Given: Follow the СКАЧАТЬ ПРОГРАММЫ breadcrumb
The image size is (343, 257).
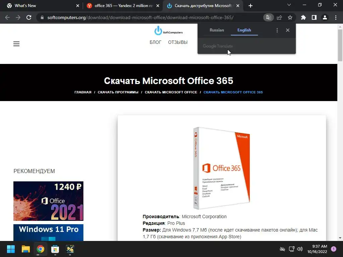Looking at the screenshot, I should pyautogui.click(x=118, y=92).
